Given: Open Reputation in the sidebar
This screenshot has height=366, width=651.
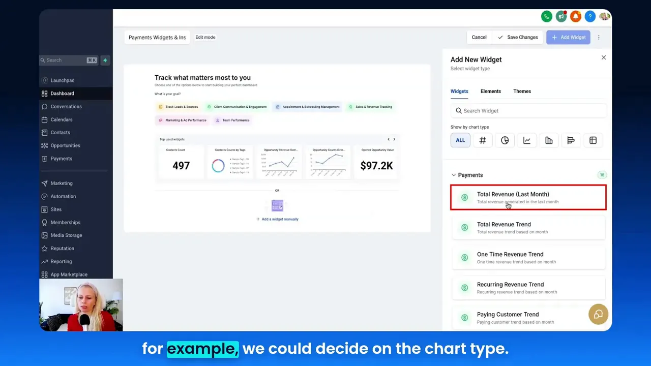Looking at the screenshot, I should click(76, 249).
